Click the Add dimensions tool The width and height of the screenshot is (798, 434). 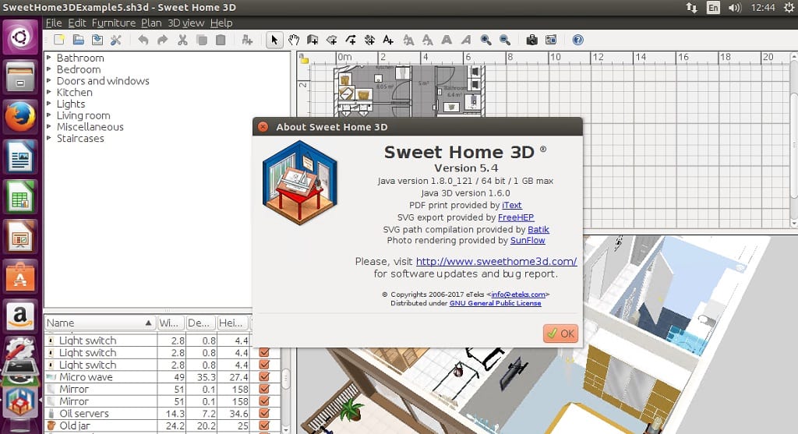tap(369, 40)
